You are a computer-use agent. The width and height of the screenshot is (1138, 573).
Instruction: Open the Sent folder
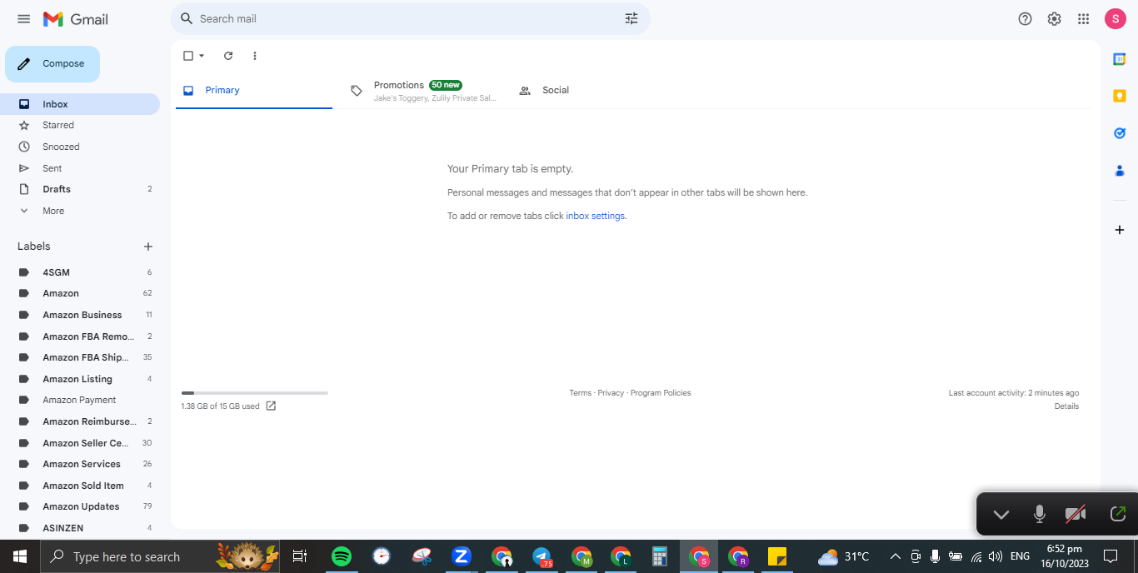point(80,168)
